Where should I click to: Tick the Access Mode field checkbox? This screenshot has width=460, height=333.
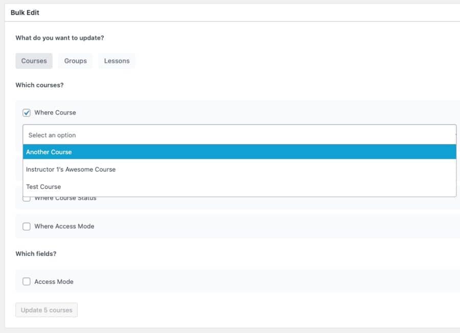(27, 282)
